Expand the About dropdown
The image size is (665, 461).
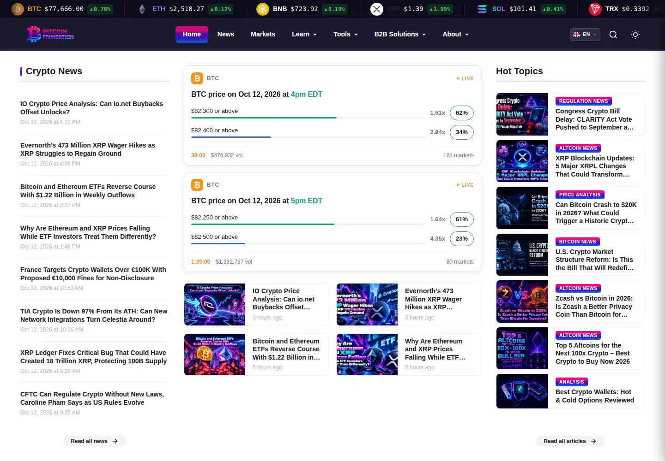pos(456,34)
